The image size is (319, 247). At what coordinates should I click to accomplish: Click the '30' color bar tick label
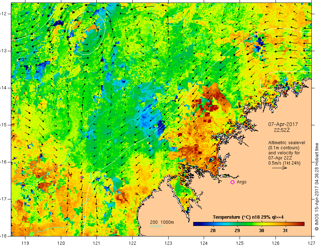[261, 231]
